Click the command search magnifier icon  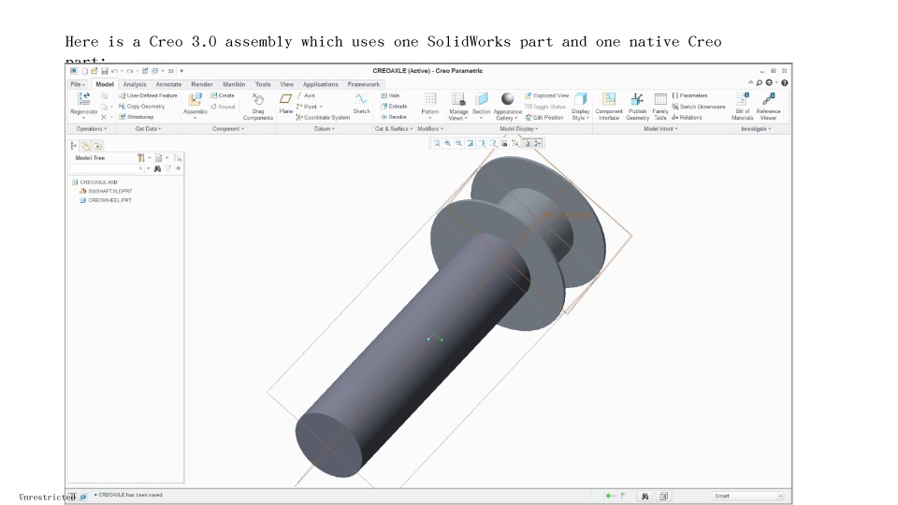point(760,83)
